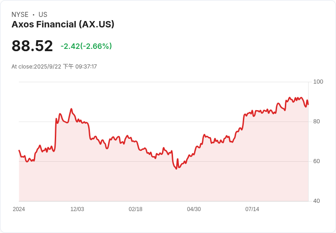Click the -2.42(-2.66%) price change
Image resolution: width=336 pixels, height=233 pixels.
point(86,46)
